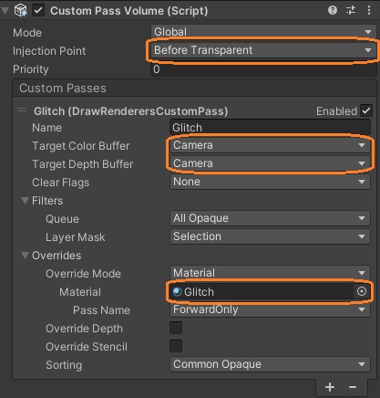
Task: Disable the Custom Pass Volume component checkbox
Action: click(x=38, y=10)
